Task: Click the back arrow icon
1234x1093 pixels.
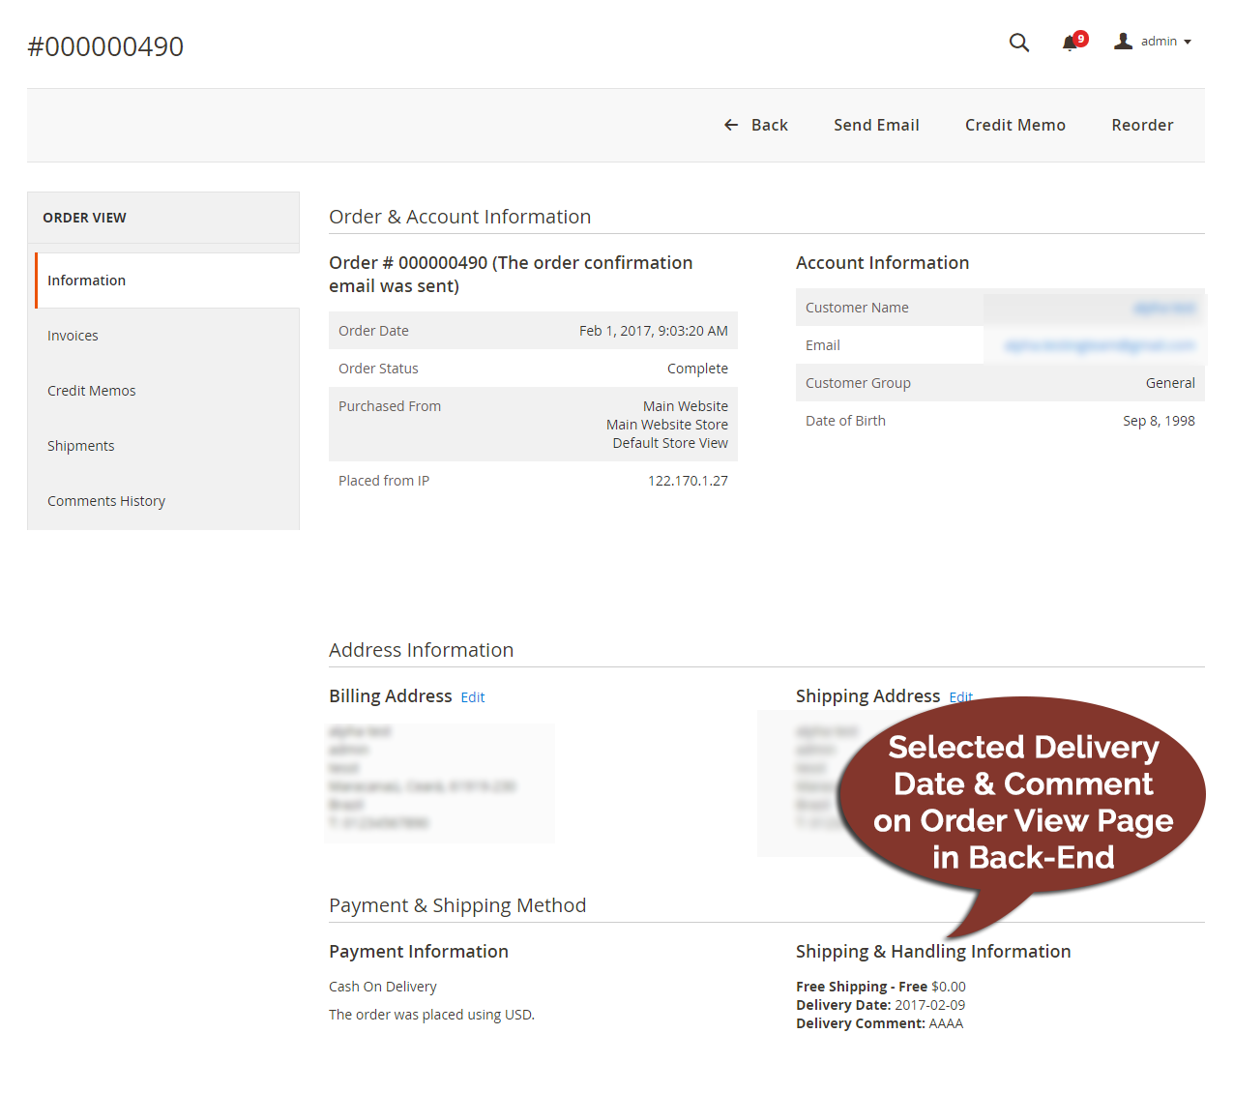Action: pos(731,125)
